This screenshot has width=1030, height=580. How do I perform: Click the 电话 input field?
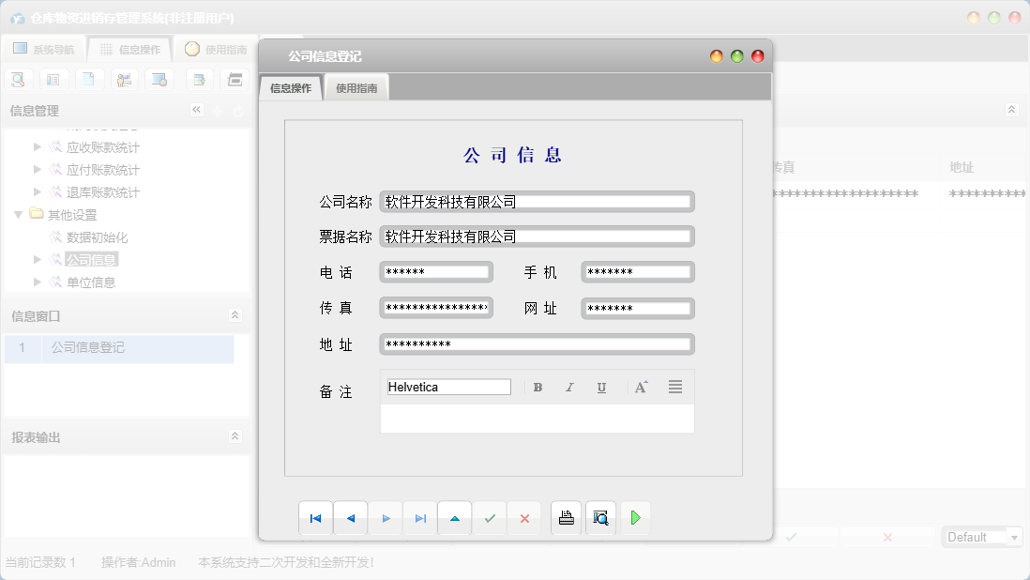click(x=436, y=272)
